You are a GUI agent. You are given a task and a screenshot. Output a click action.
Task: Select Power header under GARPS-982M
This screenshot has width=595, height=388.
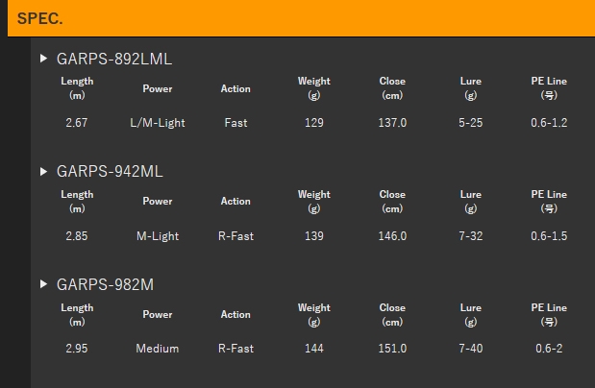[x=158, y=314]
